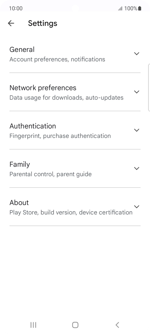This screenshot has width=150, height=334.
Task: Tap the battery icon in status bar
Action: pyautogui.click(x=140, y=8)
